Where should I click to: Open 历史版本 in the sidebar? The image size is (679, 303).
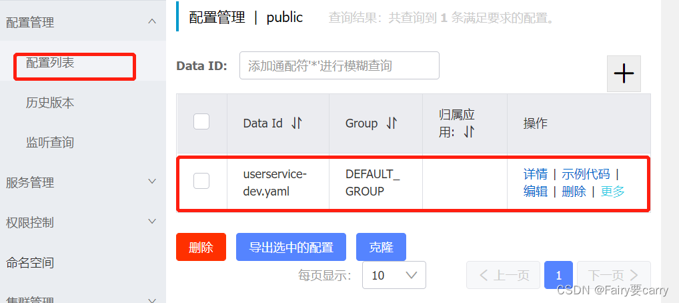(50, 103)
